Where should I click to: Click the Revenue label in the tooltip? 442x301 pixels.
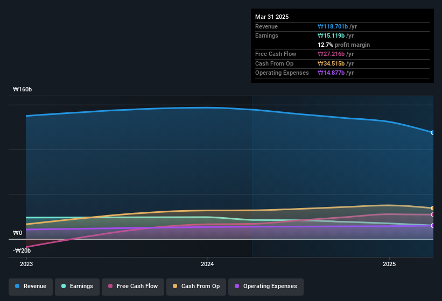[266, 26]
